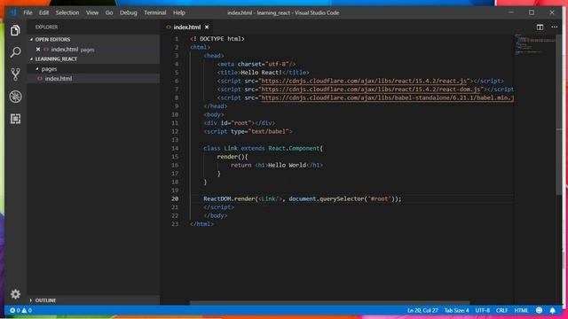Open the editor More Actions ellipsis
The height and width of the screenshot is (319, 568).
(554, 27)
